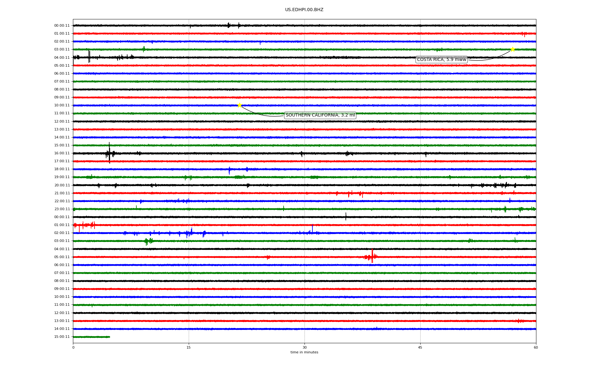Click the first 10:00:11 row label
The image size is (609, 381).
tap(62, 105)
